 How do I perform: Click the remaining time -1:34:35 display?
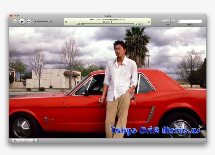[x=138, y=24]
